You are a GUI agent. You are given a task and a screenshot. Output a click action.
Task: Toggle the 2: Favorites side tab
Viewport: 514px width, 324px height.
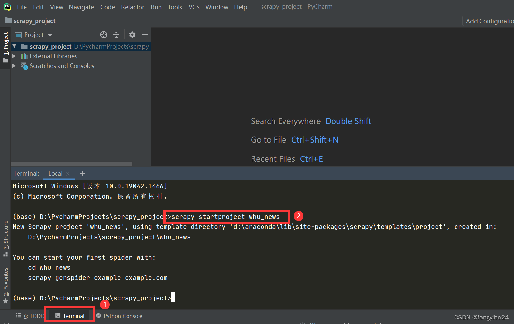click(5, 286)
